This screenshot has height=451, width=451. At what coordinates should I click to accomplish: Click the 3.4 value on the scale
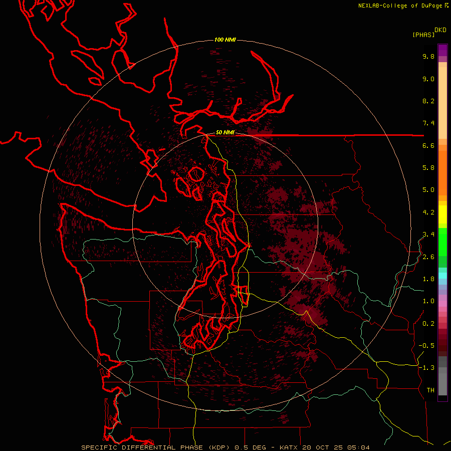click(428, 235)
